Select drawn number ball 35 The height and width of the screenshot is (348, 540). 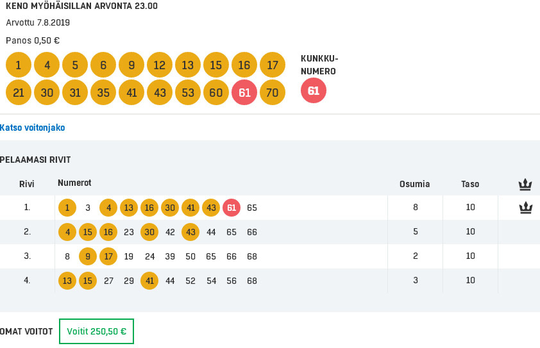click(x=103, y=93)
